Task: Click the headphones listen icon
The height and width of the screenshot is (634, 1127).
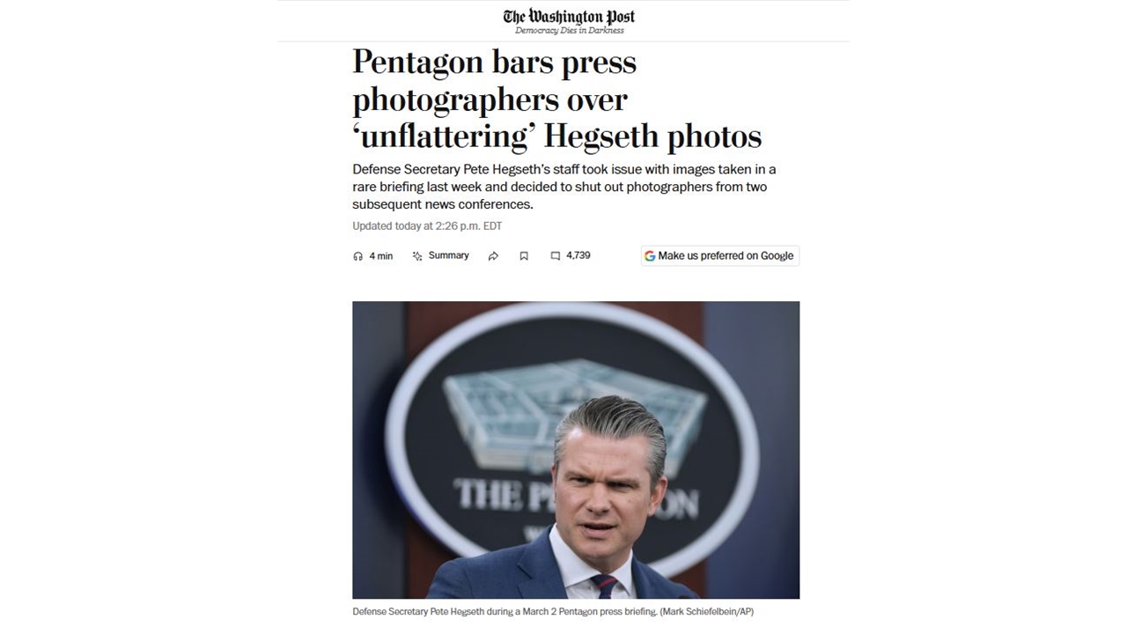Action: pyautogui.click(x=357, y=256)
